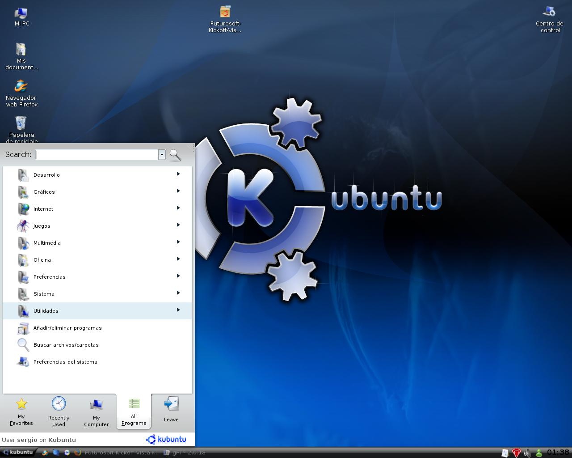Click the taskbar clock showing 01:38
The width and height of the screenshot is (572, 458).
tap(558, 452)
